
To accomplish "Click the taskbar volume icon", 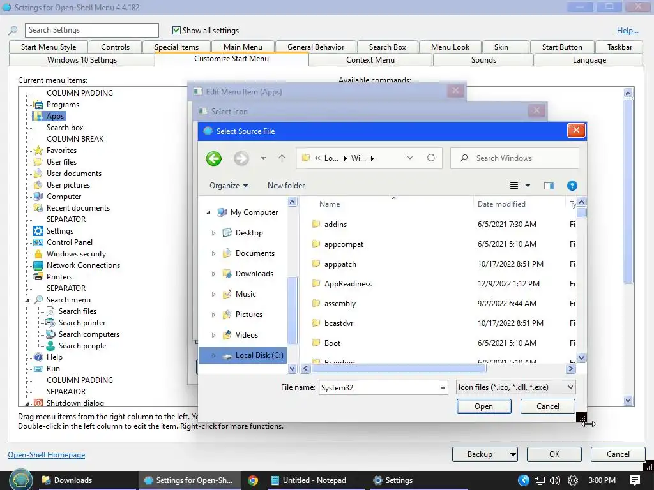I will (555, 480).
